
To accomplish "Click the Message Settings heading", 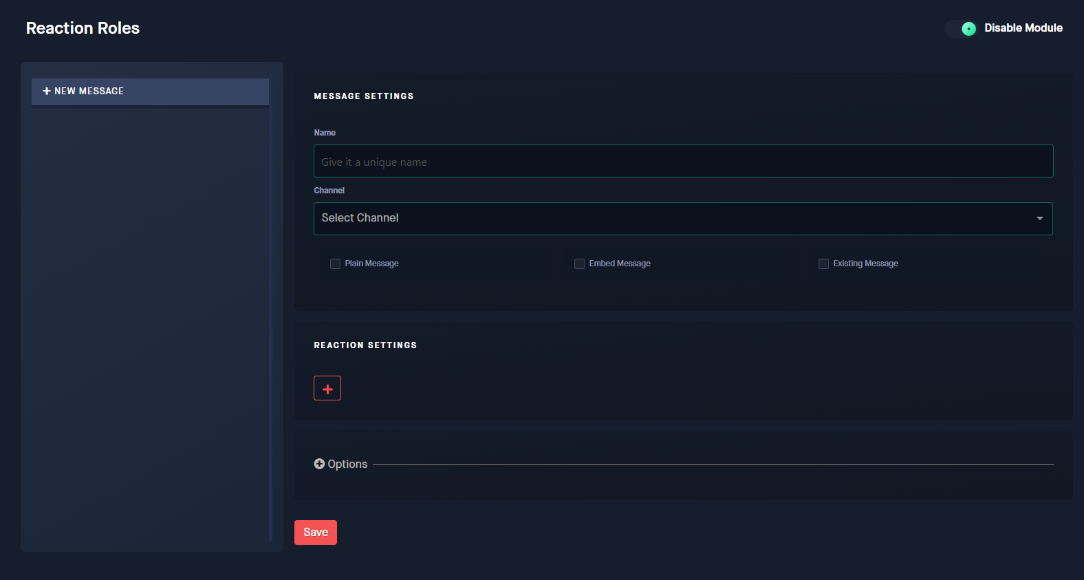I will [364, 96].
